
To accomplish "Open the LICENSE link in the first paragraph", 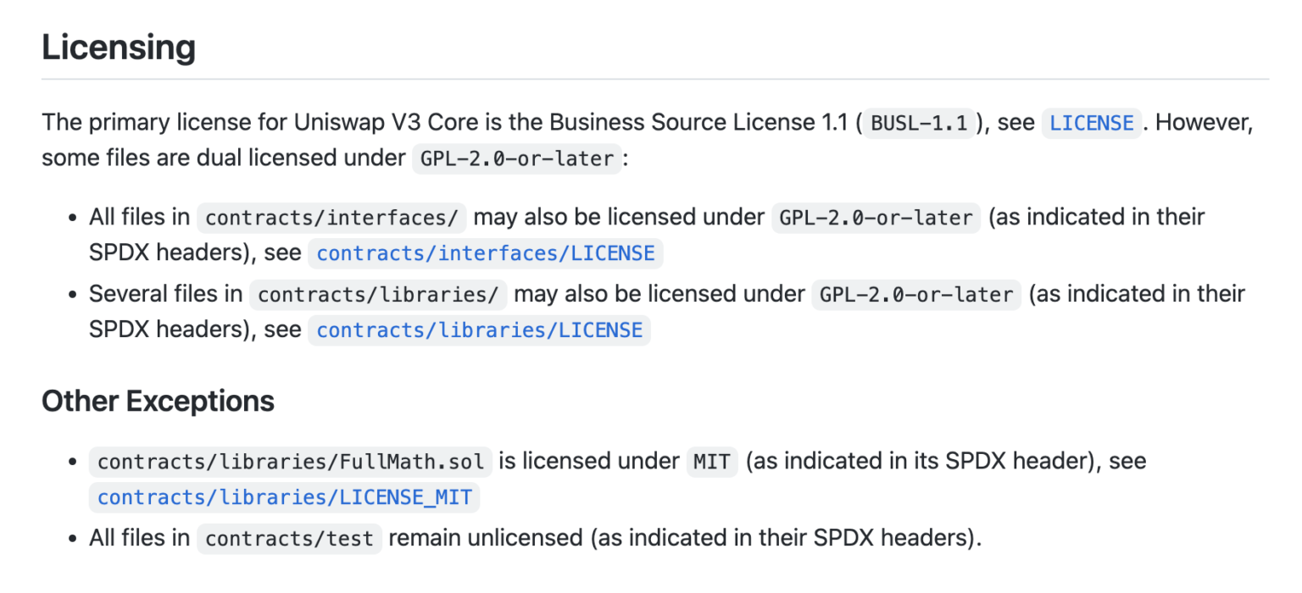I will click(1092, 123).
